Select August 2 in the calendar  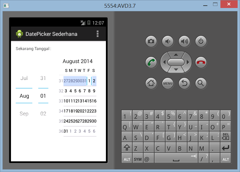tap(94, 81)
